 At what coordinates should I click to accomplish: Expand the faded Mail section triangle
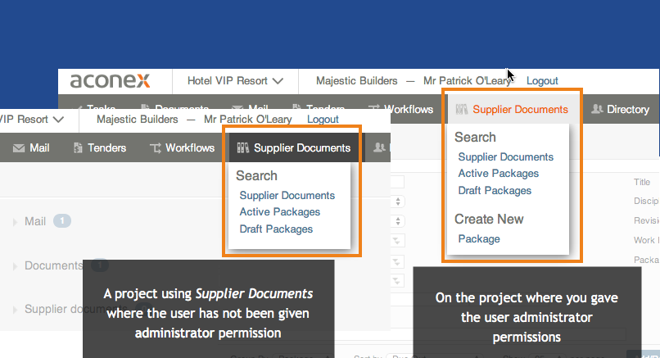click(16, 222)
